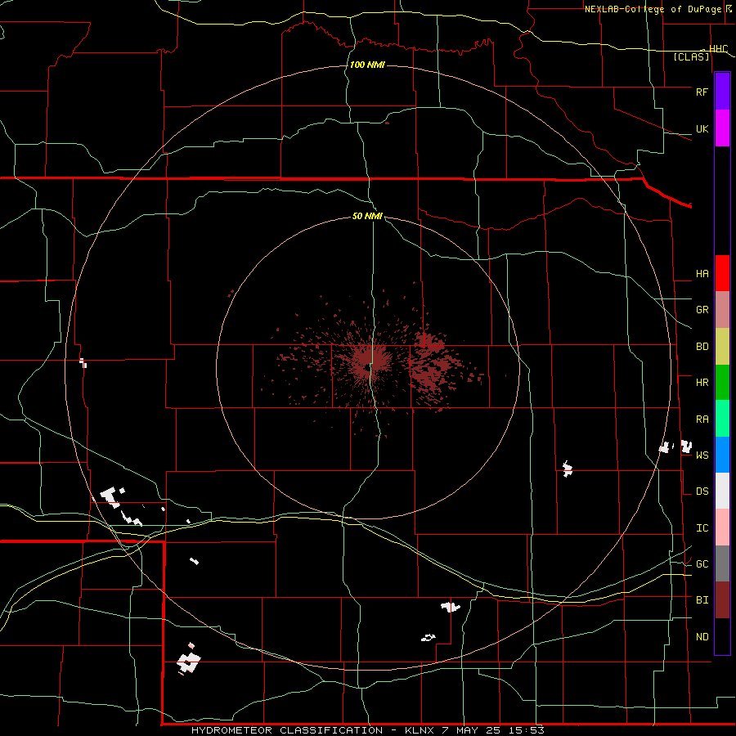This screenshot has height=736, width=736.
Task: Click the BI brown legend swatch
Action: pyautogui.click(x=722, y=600)
